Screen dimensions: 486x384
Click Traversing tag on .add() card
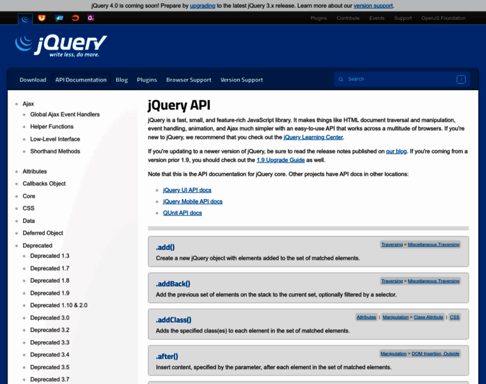click(x=392, y=244)
